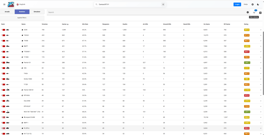This screenshot has height=135, width=264.
Task: Click the German flag in Pz.Sfl.Ic row
Action: pyautogui.click(x=4, y=128)
